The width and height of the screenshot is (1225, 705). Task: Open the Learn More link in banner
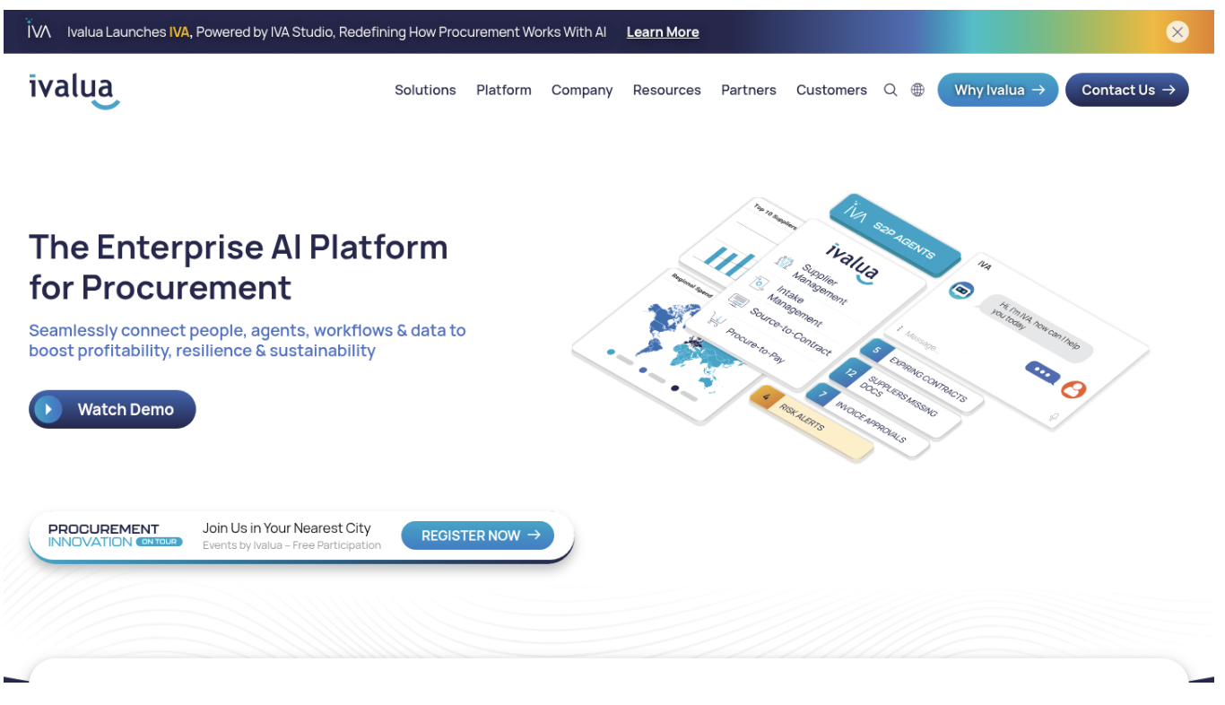(x=663, y=32)
